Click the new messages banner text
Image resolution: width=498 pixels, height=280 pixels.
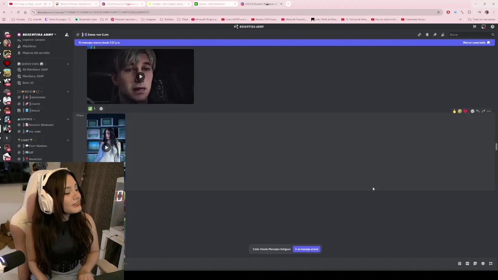pos(99,43)
